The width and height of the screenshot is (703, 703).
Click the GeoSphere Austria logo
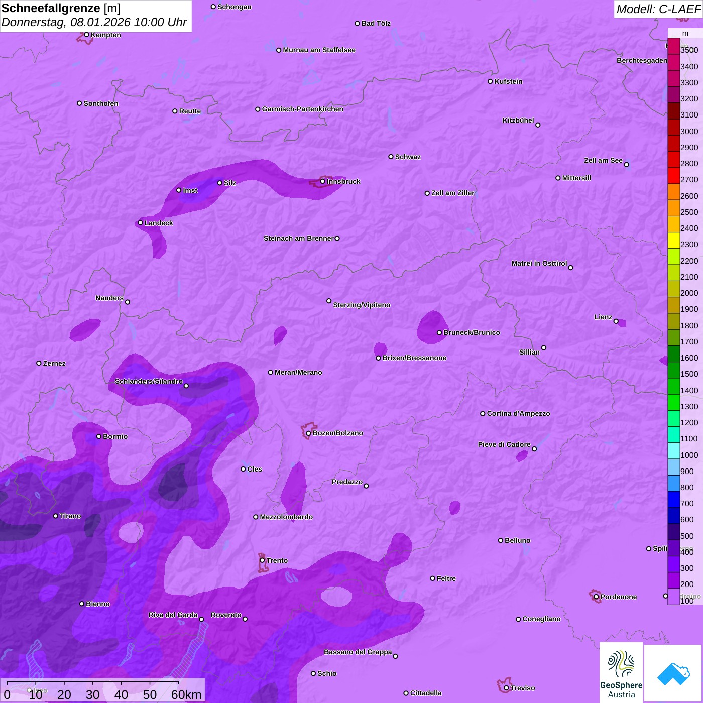621,672
